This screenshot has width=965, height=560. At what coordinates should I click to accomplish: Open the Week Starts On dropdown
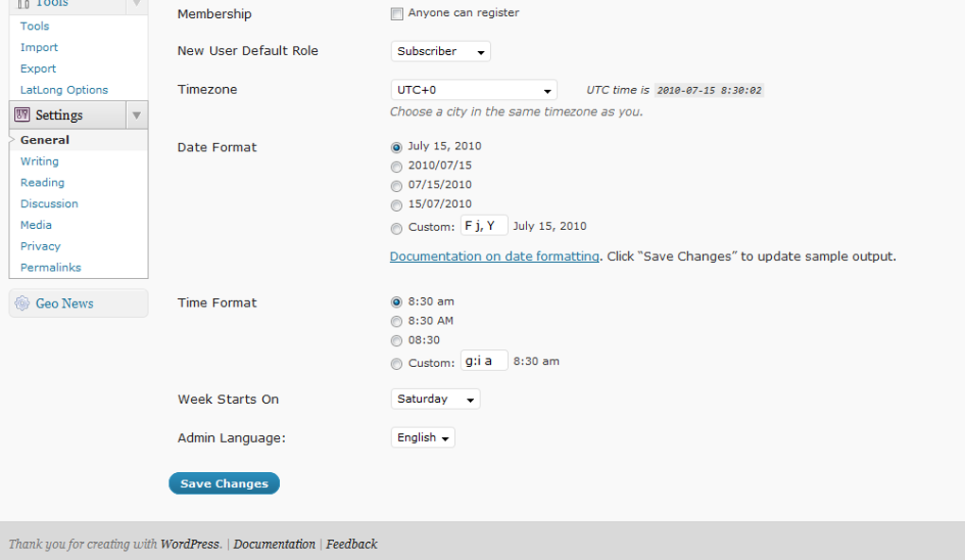click(434, 398)
